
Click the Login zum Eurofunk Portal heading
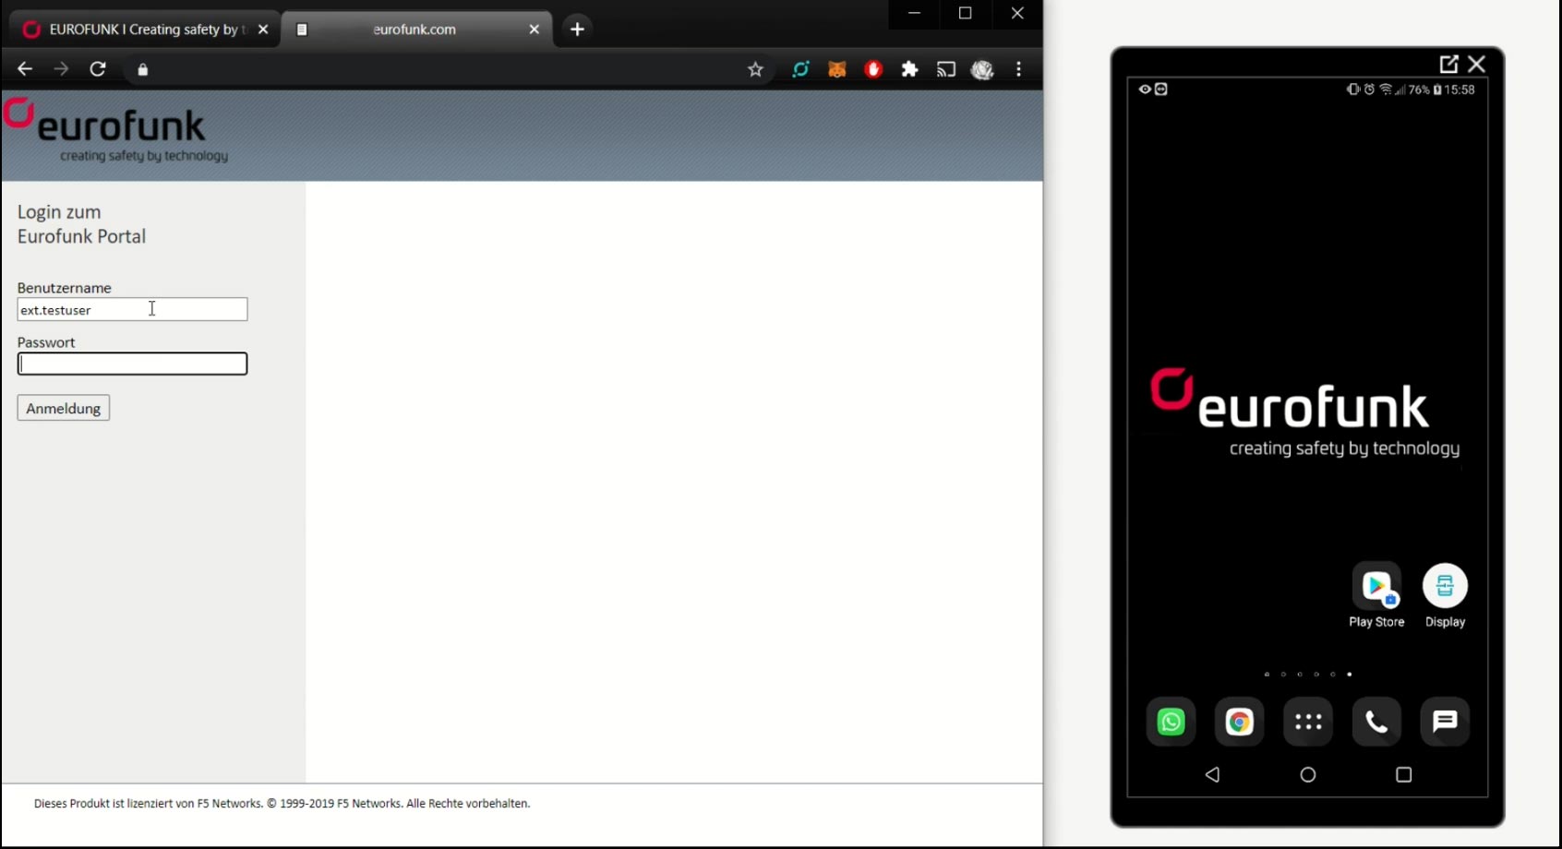coord(81,224)
